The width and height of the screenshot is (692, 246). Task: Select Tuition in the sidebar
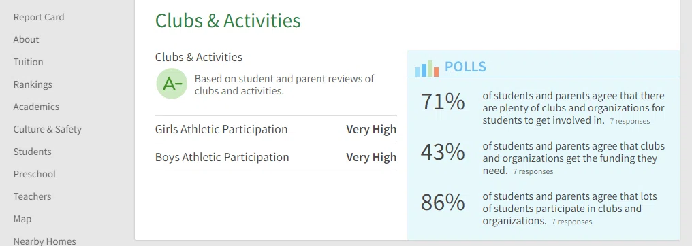pyautogui.click(x=28, y=62)
